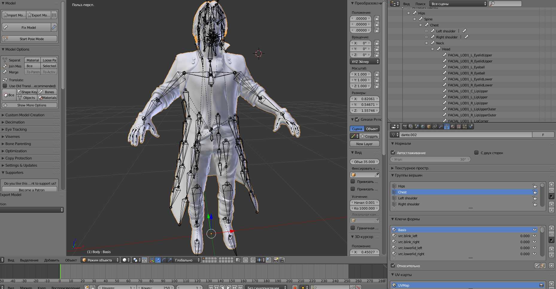Enable the Use Old Translations checkbox
Image resolution: width=556 pixels, height=289 pixels.
5,86
